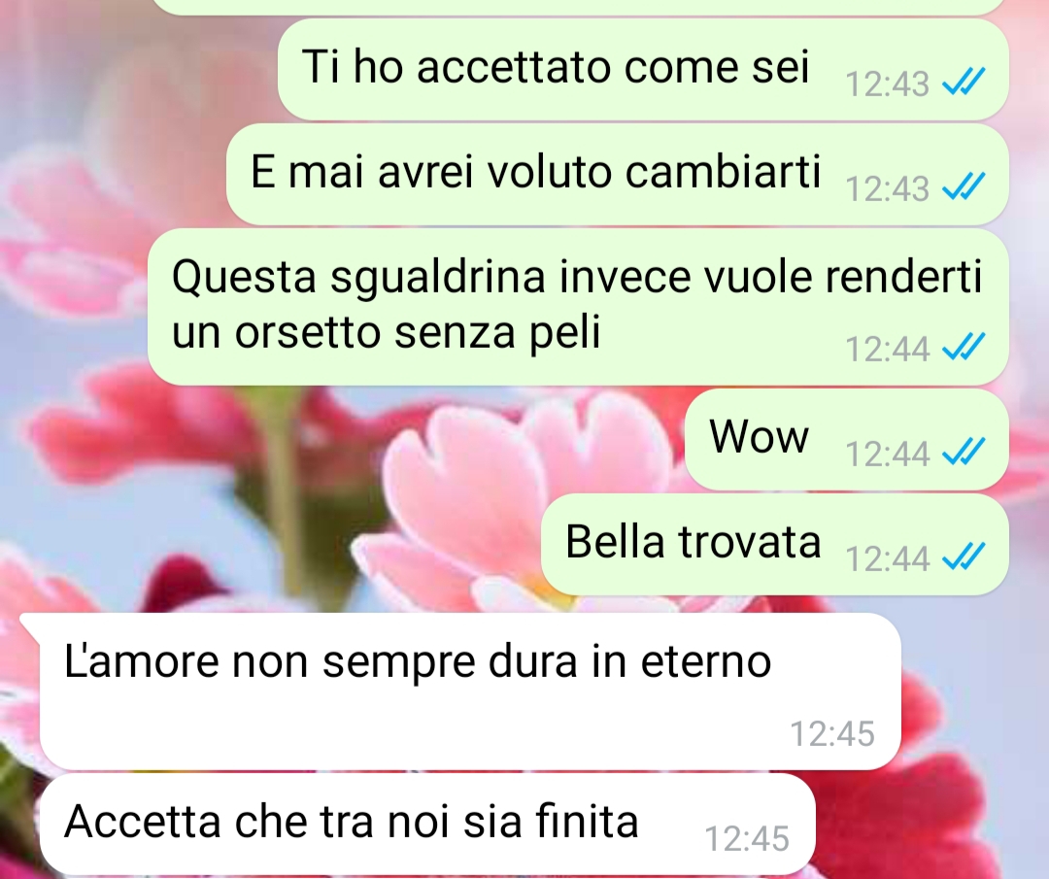This screenshot has height=879, width=1049.
Task: Select the 'Ti ho accettato come sei' message bubble
Action: 643,70
